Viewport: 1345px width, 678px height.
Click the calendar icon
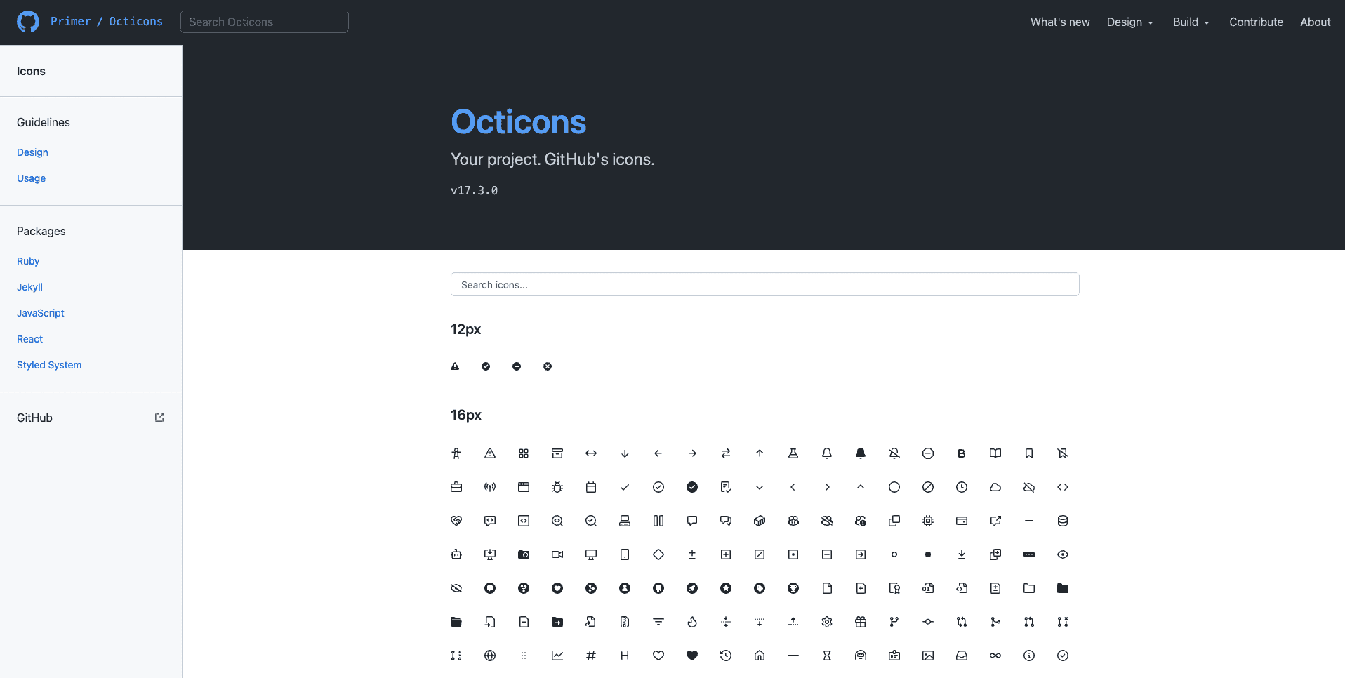click(x=591, y=487)
